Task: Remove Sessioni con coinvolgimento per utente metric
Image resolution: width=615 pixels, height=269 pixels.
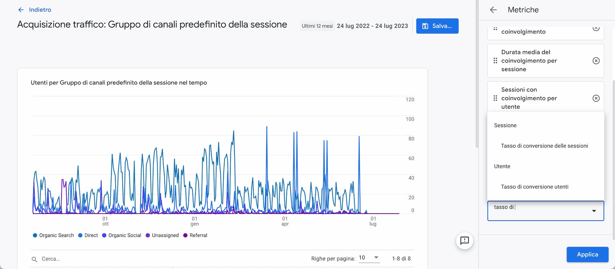Action: pyautogui.click(x=596, y=98)
